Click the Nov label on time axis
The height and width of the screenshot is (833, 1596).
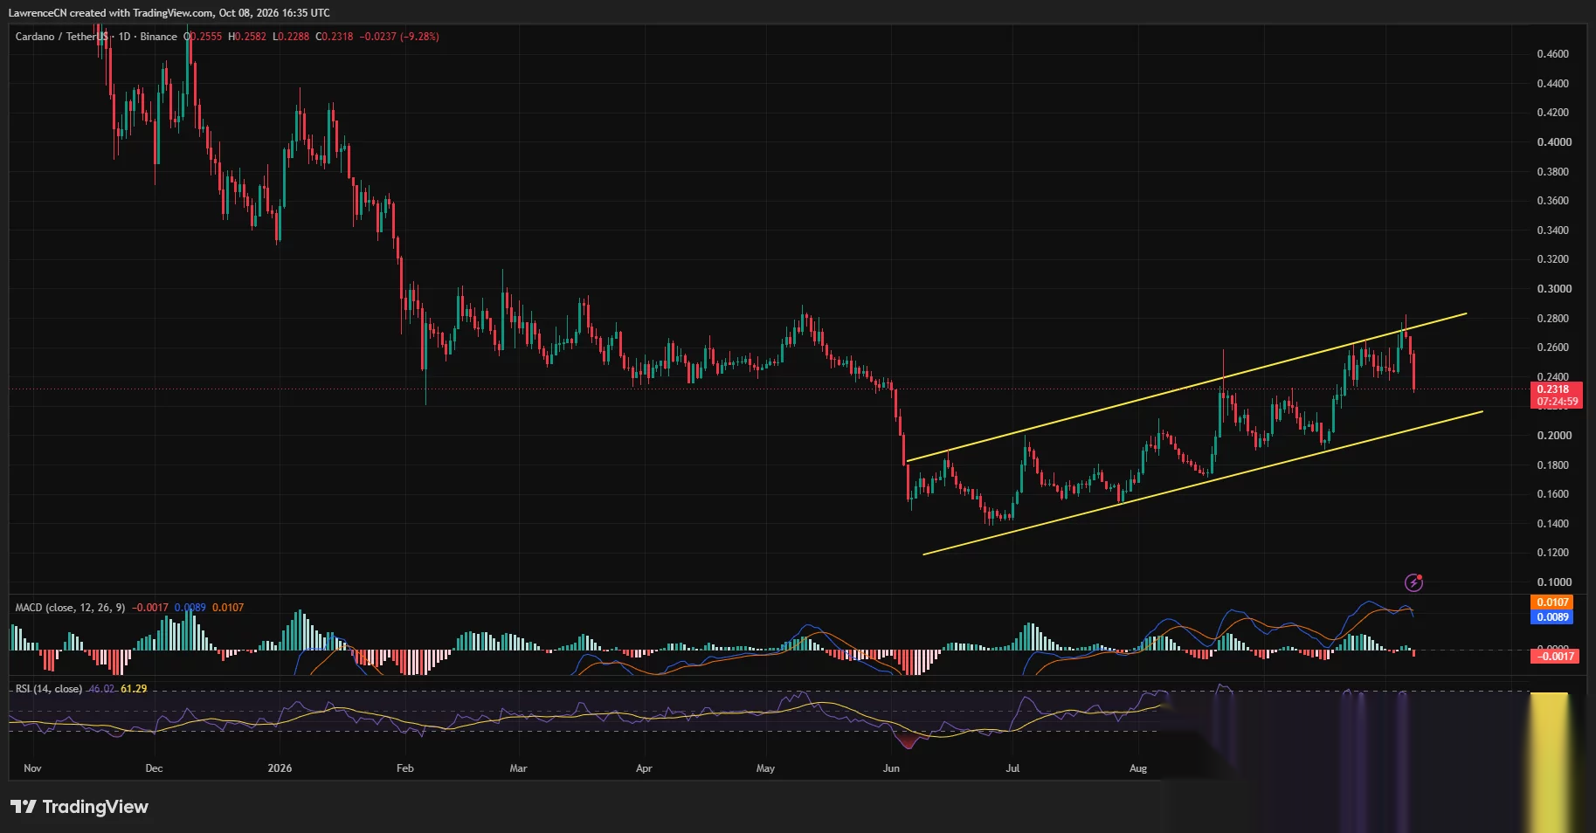pyautogui.click(x=32, y=768)
